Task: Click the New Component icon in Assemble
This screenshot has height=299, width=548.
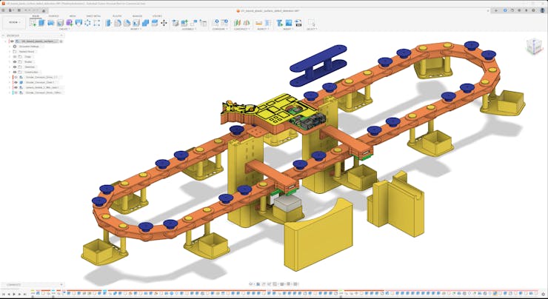Action: point(176,23)
